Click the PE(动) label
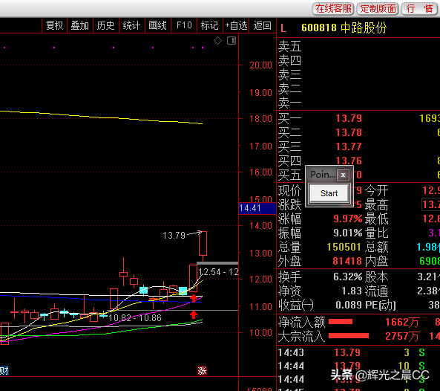This screenshot has width=440, height=391. click(x=381, y=305)
